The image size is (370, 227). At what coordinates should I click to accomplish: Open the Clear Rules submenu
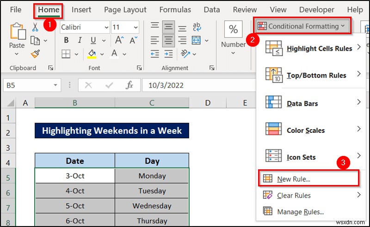pyautogui.click(x=312, y=195)
